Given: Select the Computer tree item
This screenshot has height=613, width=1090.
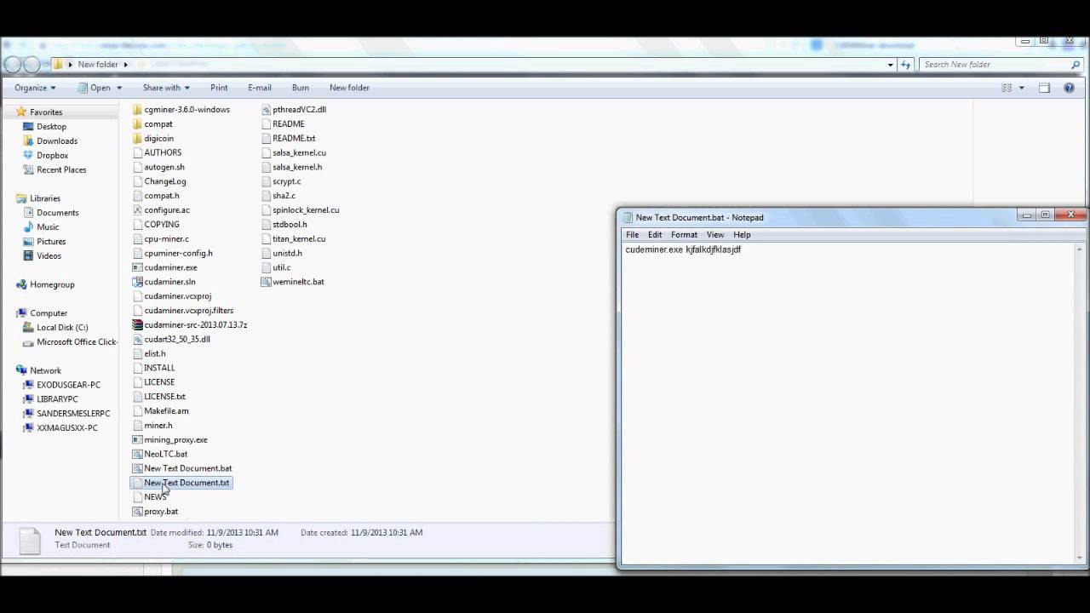Looking at the screenshot, I should tap(49, 313).
